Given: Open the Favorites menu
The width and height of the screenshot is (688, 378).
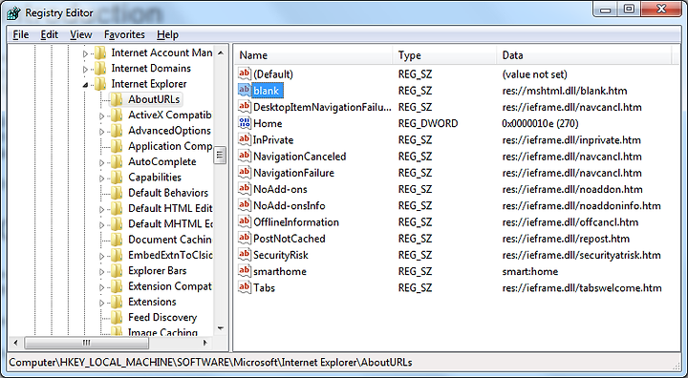Looking at the screenshot, I should 124,34.
